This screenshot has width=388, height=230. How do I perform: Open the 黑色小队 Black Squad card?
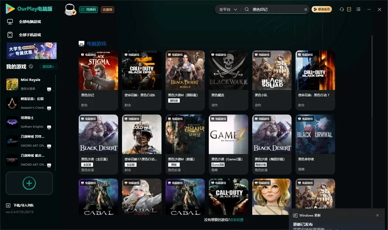272,80
